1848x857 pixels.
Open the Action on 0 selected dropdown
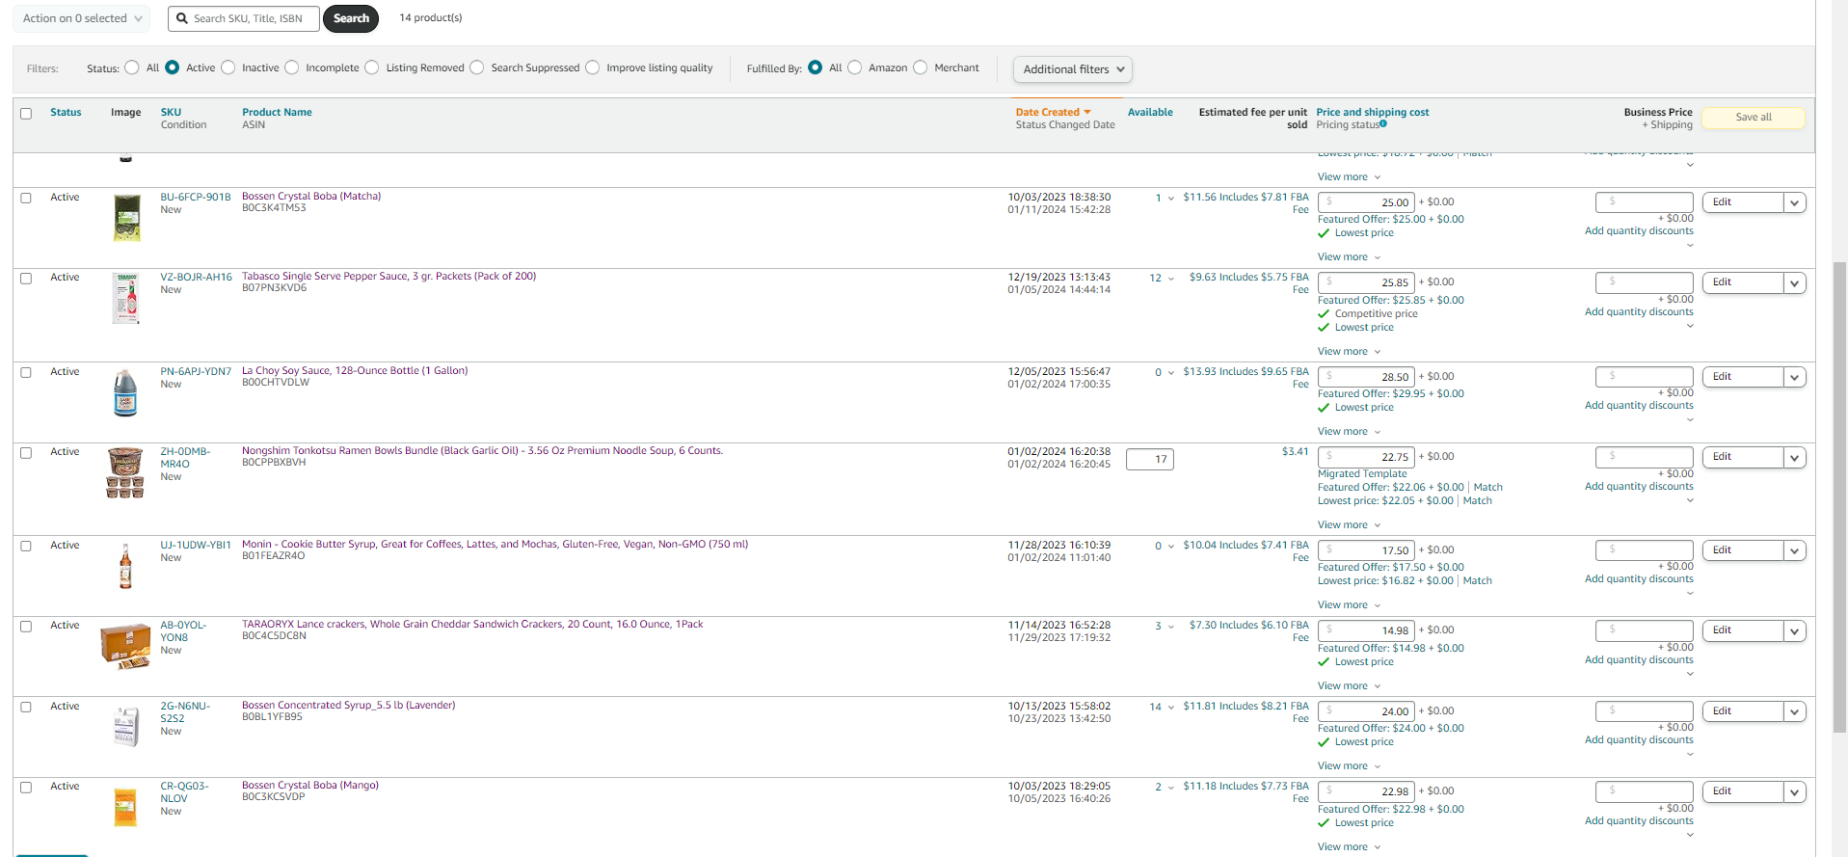[82, 18]
